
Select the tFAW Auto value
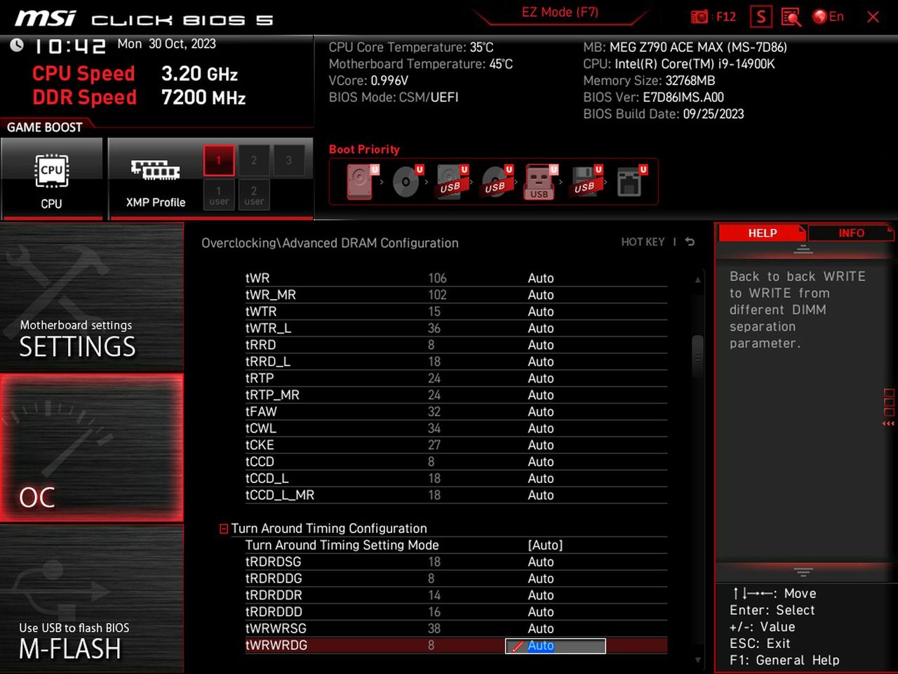[x=541, y=411]
